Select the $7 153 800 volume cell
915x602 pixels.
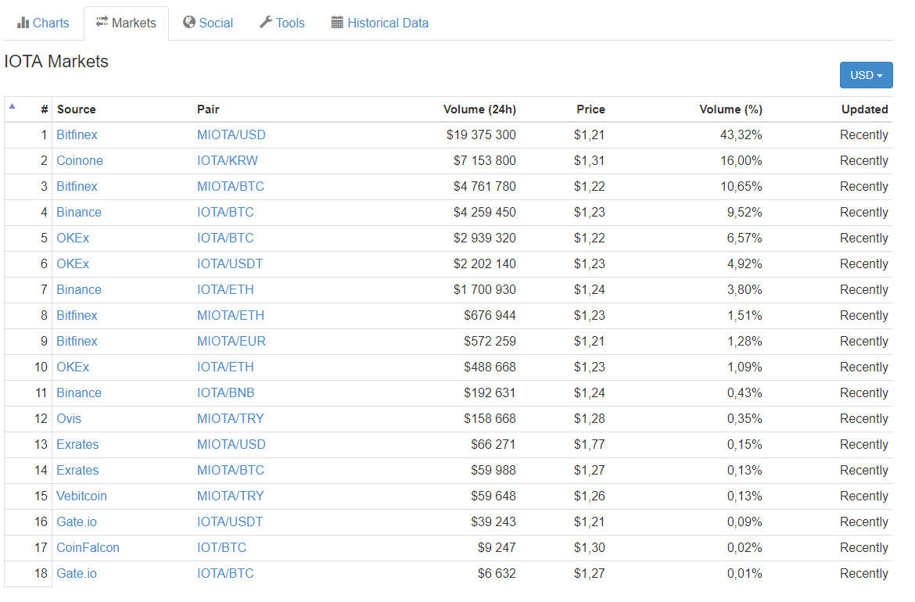(x=484, y=160)
